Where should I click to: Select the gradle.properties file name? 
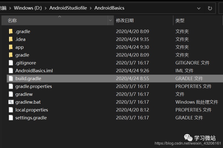(x=34, y=87)
